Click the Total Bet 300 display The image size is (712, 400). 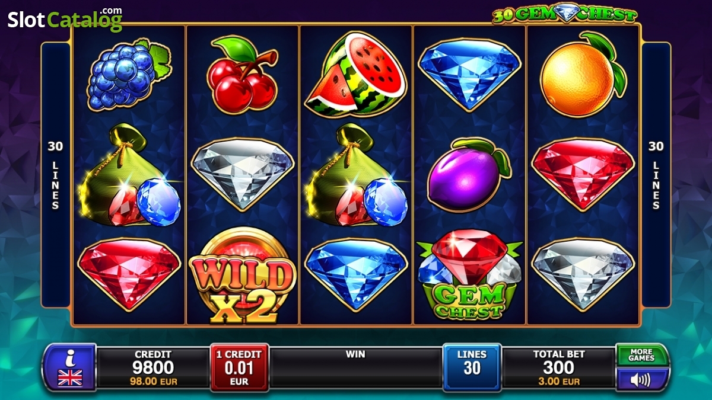pyautogui.click(x=559, y=367)
